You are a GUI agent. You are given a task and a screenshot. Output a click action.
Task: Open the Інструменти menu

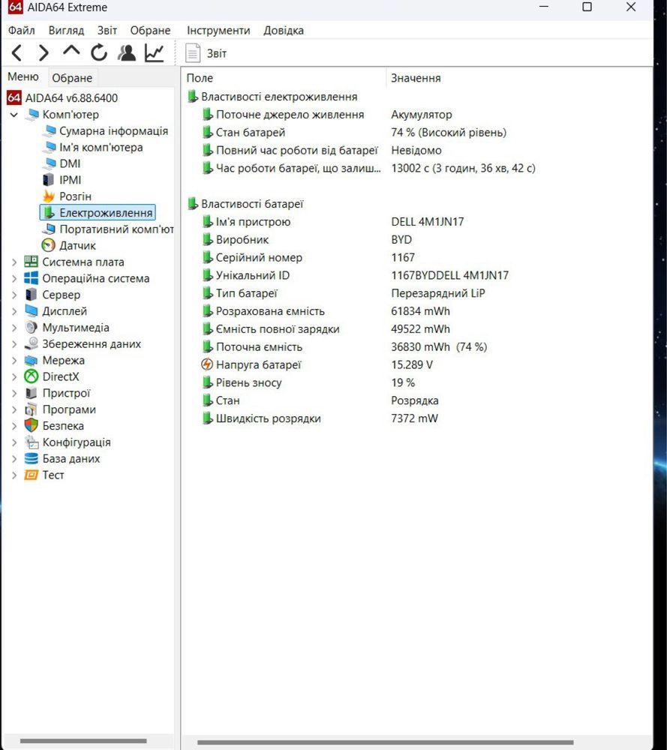[218, 30]
